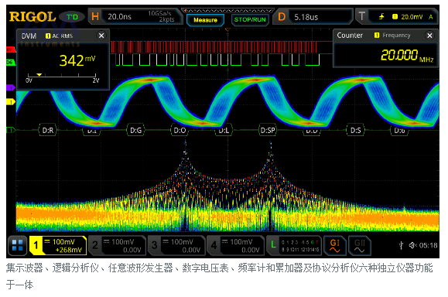Image resolution: width=448 pixels, height=297 pixels.
Task: Click the decoded D:G packet
Action: [135, 131]
